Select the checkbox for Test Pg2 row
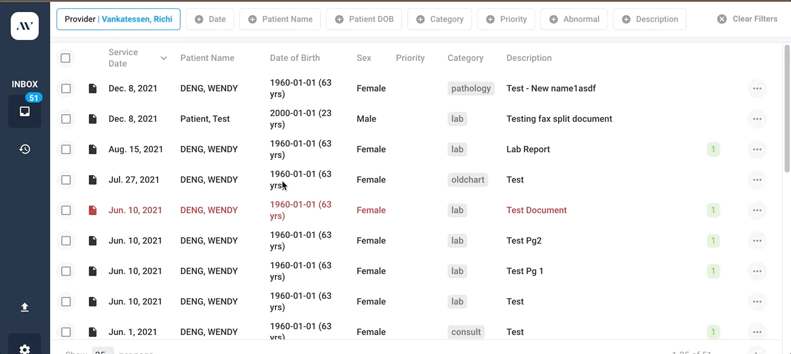 (x=66, y=241)
